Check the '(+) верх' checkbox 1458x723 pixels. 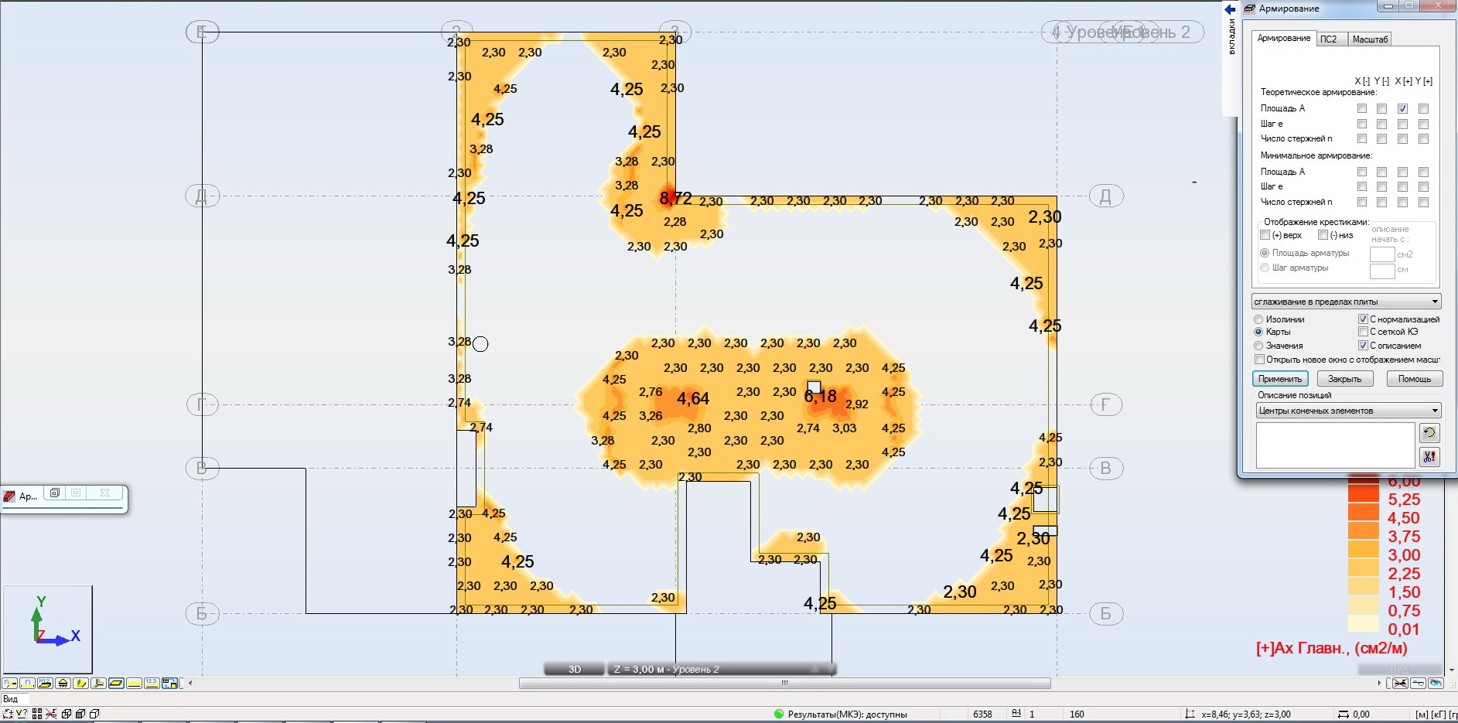click(1265, 235)
